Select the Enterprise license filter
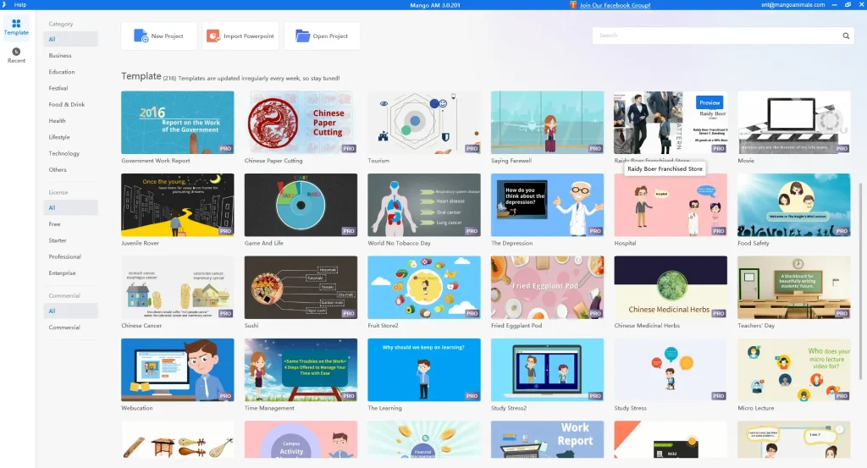The height and width of the screenshot is (468, 867). coord(63,273)
